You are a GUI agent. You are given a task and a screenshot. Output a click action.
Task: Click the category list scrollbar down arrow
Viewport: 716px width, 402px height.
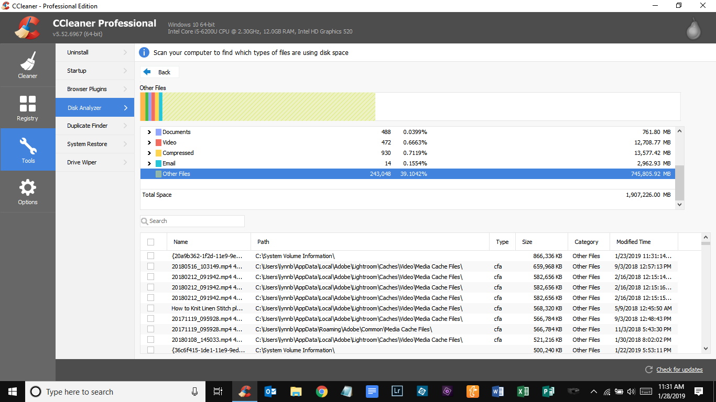(680, 205)
